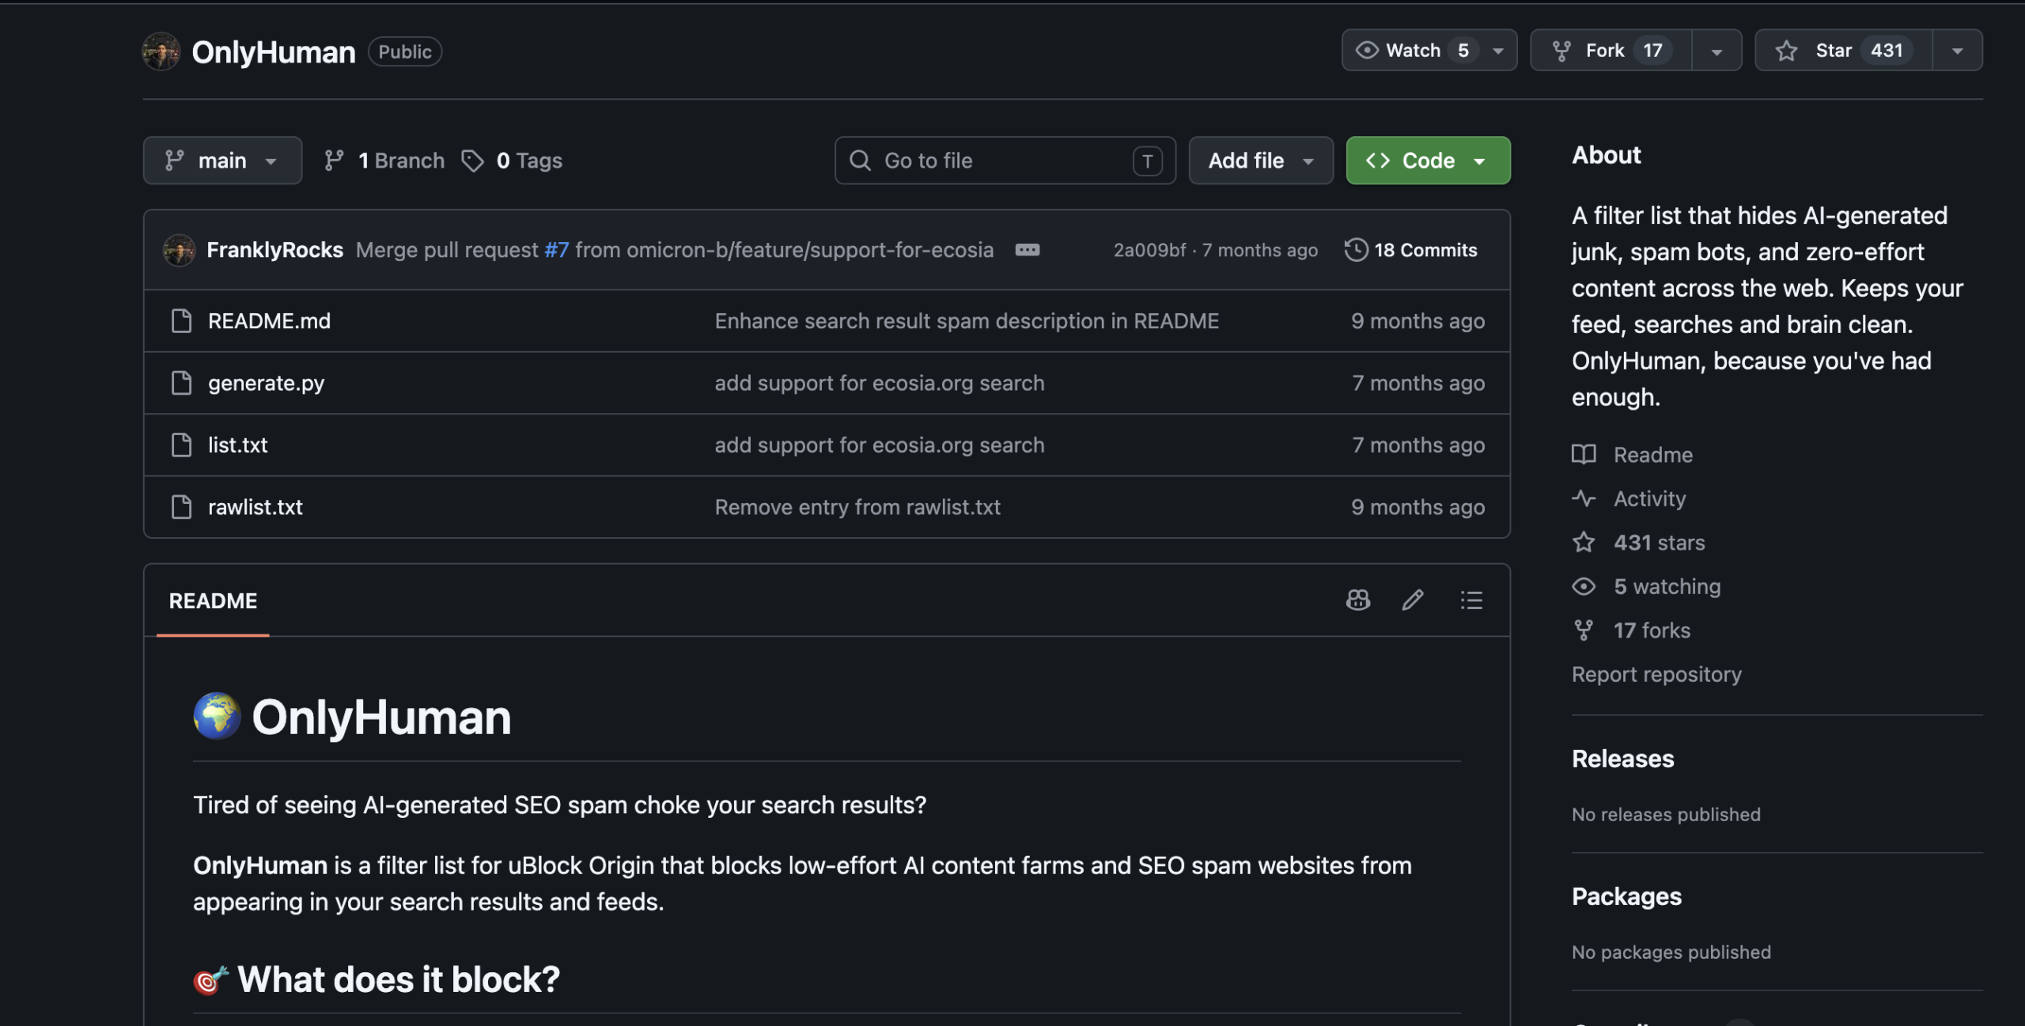View the 0 Tags link
The height and width of the screenshot is (1026, 2025).
click(x=512, y=161)
